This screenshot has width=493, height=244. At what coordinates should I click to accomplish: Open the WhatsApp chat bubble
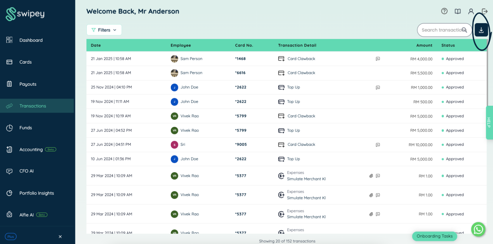pyautogui.click(x=478, y=229)
